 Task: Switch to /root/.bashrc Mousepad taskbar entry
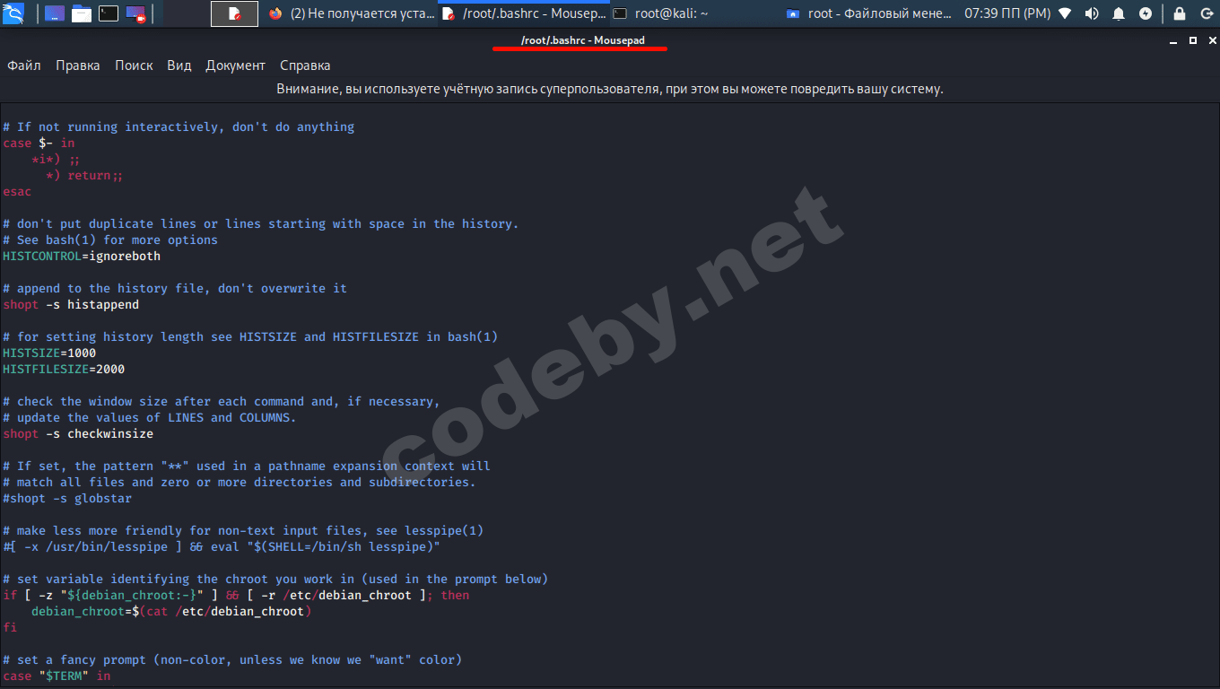(x=524, y=13)
